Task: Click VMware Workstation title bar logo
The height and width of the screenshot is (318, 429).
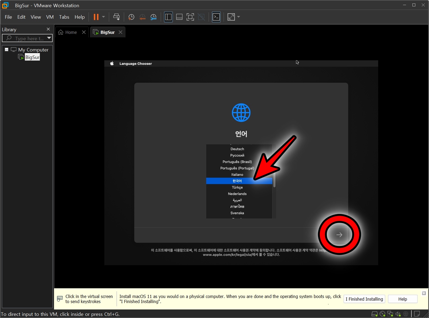Action: (5, 5)
